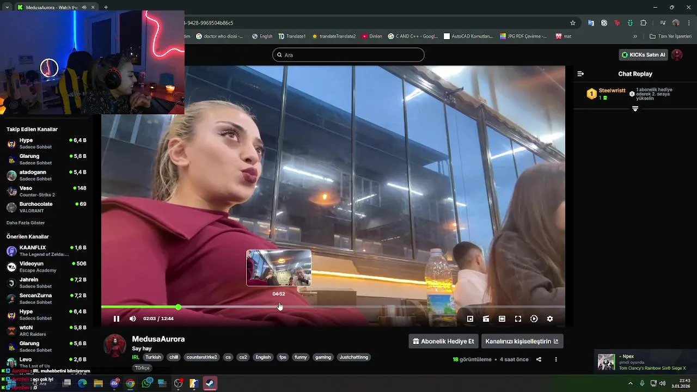Mute the video player volume

(133, 318)
